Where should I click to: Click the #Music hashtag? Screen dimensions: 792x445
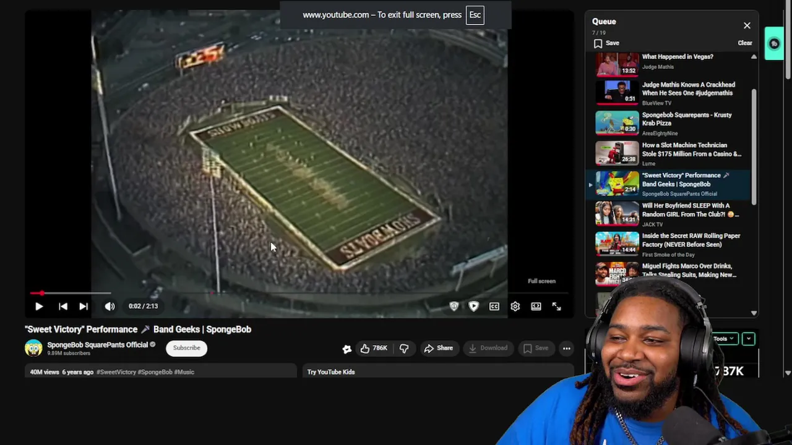(x=184, y=372)
